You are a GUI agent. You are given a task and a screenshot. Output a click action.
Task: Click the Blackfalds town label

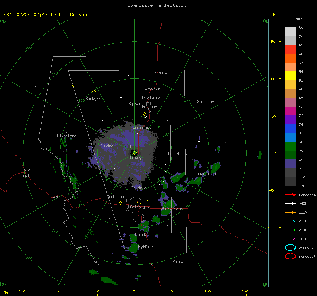[150, 97]
